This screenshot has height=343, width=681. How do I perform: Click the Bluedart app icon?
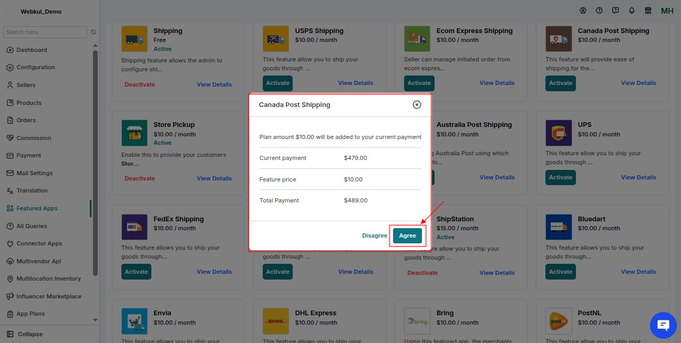point(559,227)
